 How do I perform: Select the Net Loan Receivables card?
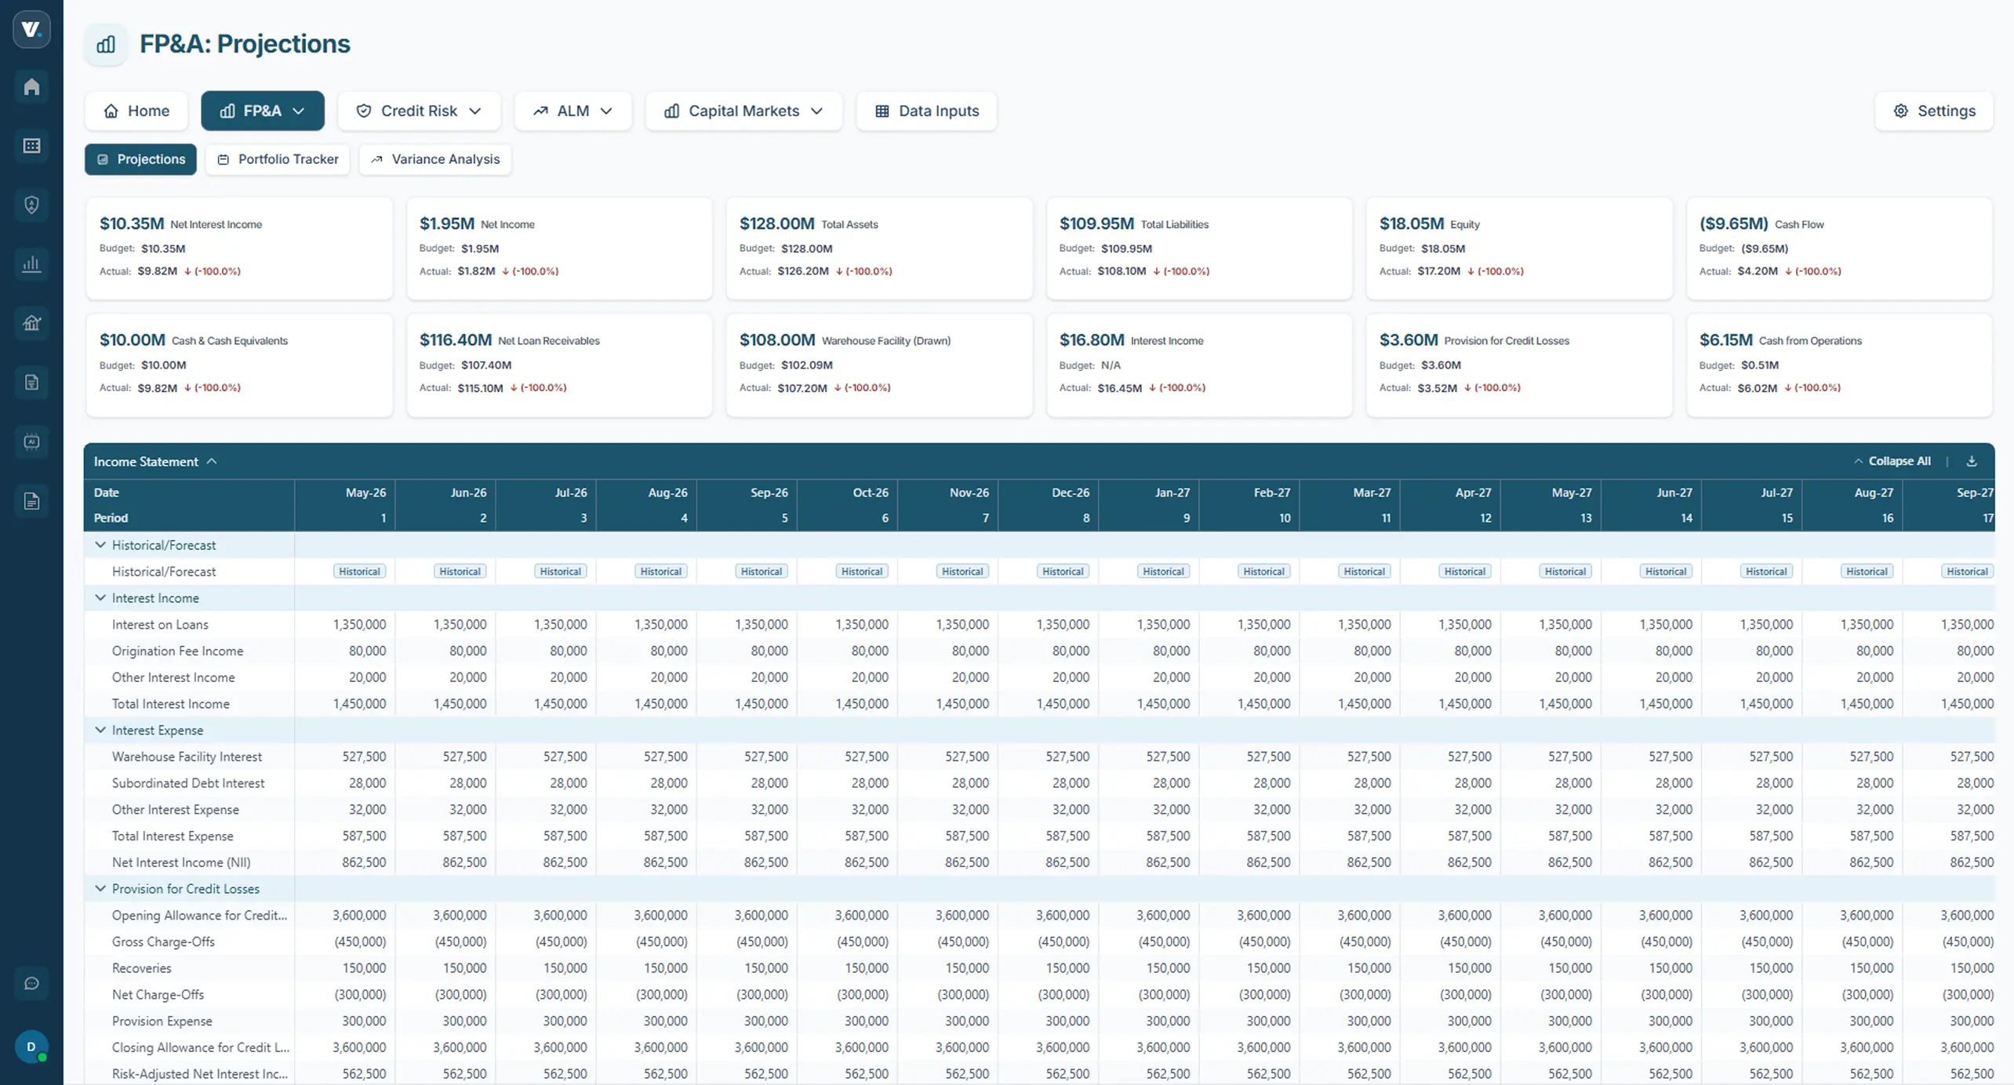coord(559,365)
